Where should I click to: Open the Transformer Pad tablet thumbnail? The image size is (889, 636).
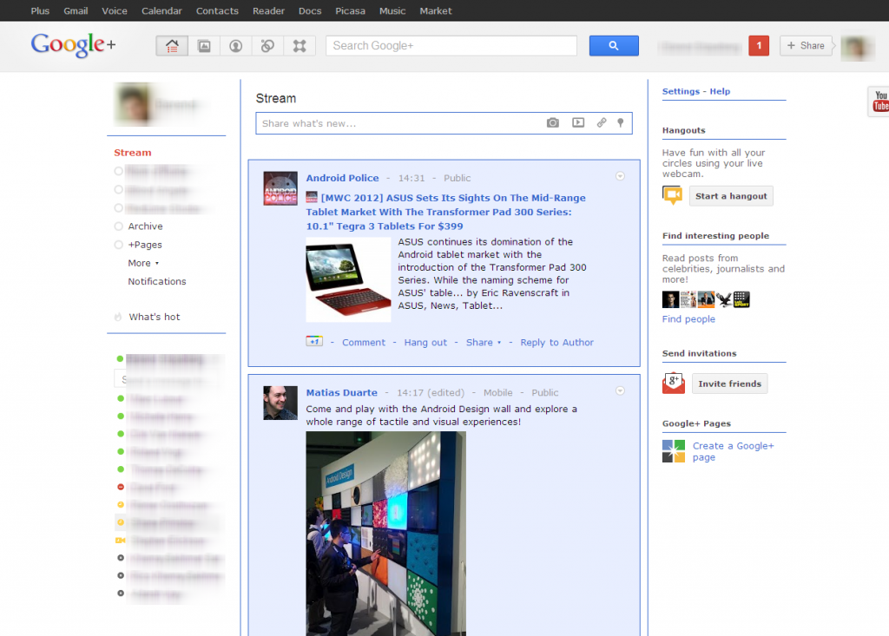[x=348, y=279]
